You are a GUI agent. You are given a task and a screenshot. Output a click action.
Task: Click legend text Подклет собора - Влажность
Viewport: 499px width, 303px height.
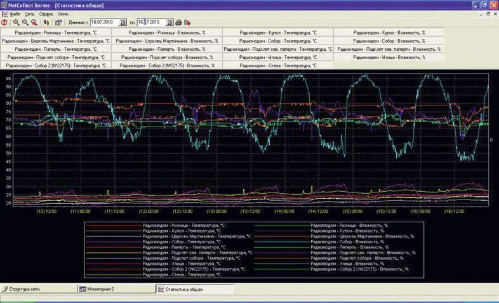coord(357,258)
